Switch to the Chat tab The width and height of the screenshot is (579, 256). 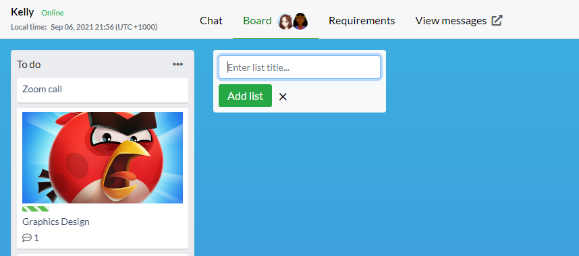(x=211, y=21)
